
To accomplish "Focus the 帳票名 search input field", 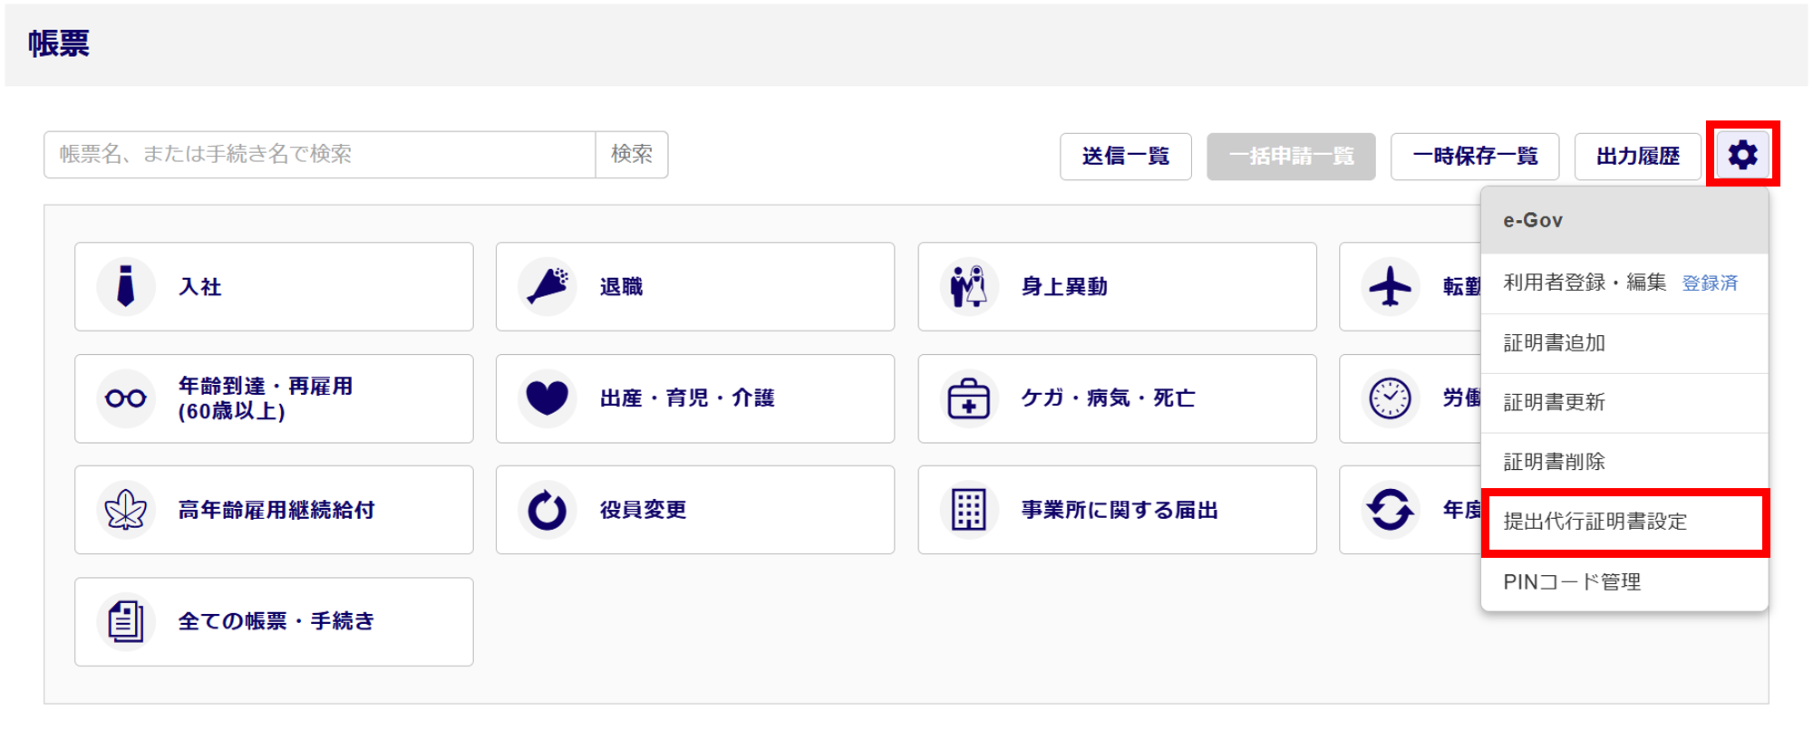I will [319, 155].
